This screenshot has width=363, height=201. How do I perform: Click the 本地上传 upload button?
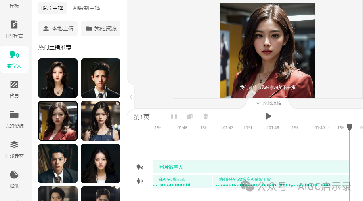[x=58, y=28]
